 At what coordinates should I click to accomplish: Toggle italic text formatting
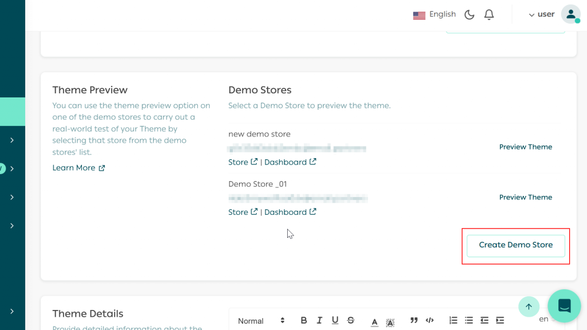pyautogui.click(x=319, y=320)
